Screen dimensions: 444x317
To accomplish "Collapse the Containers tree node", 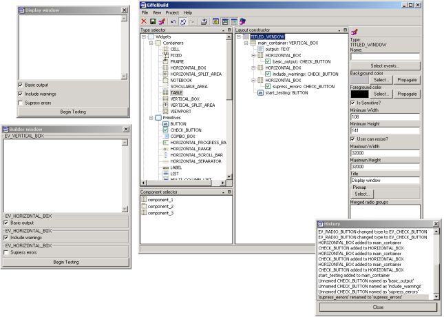I will click(151, 43).
